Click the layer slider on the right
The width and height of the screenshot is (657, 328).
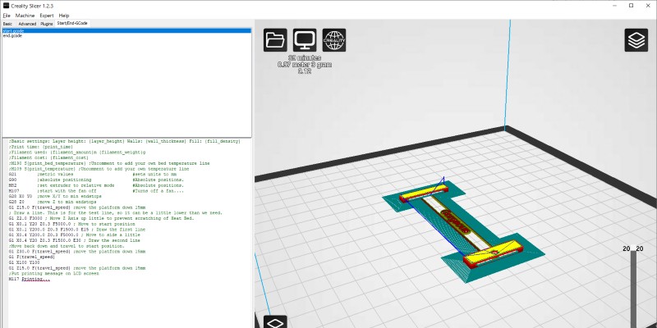(x=633, y=289)
